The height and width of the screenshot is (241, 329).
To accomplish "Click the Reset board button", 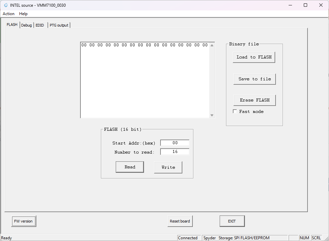I will click(180, 221).
